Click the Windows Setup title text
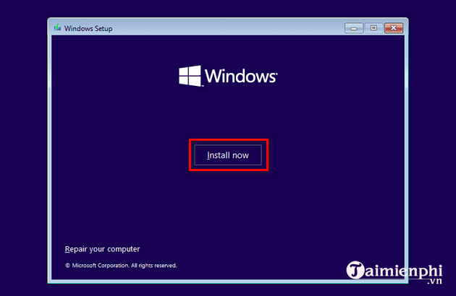Image resolution: width=456 pixels, height=296 pixels. point(88,28)
